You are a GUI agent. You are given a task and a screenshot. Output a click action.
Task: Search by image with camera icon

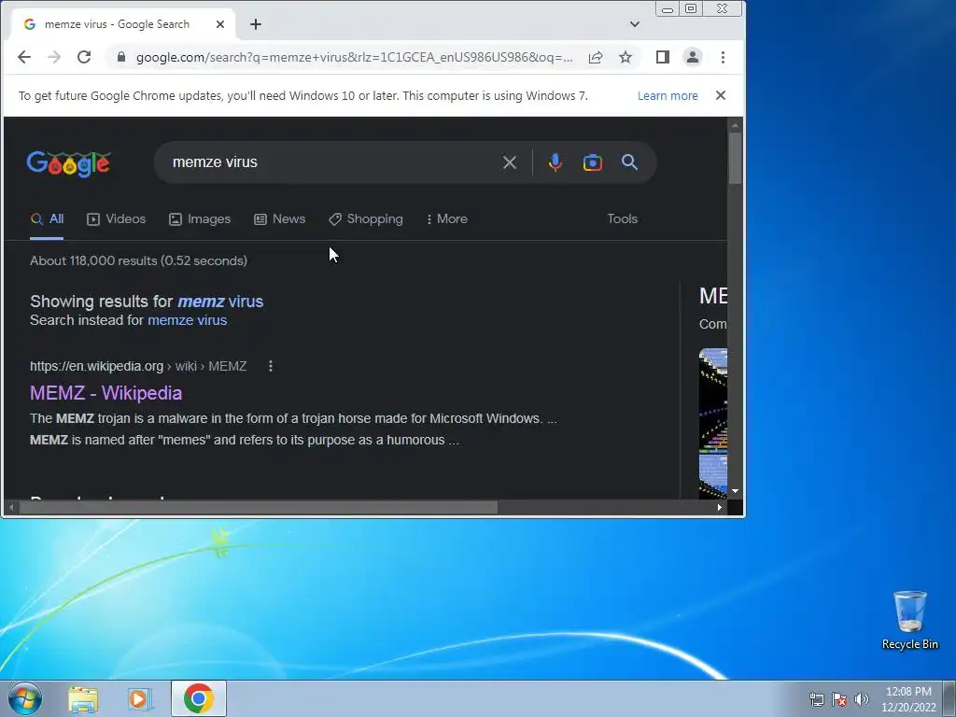click(x=593, y=162)
